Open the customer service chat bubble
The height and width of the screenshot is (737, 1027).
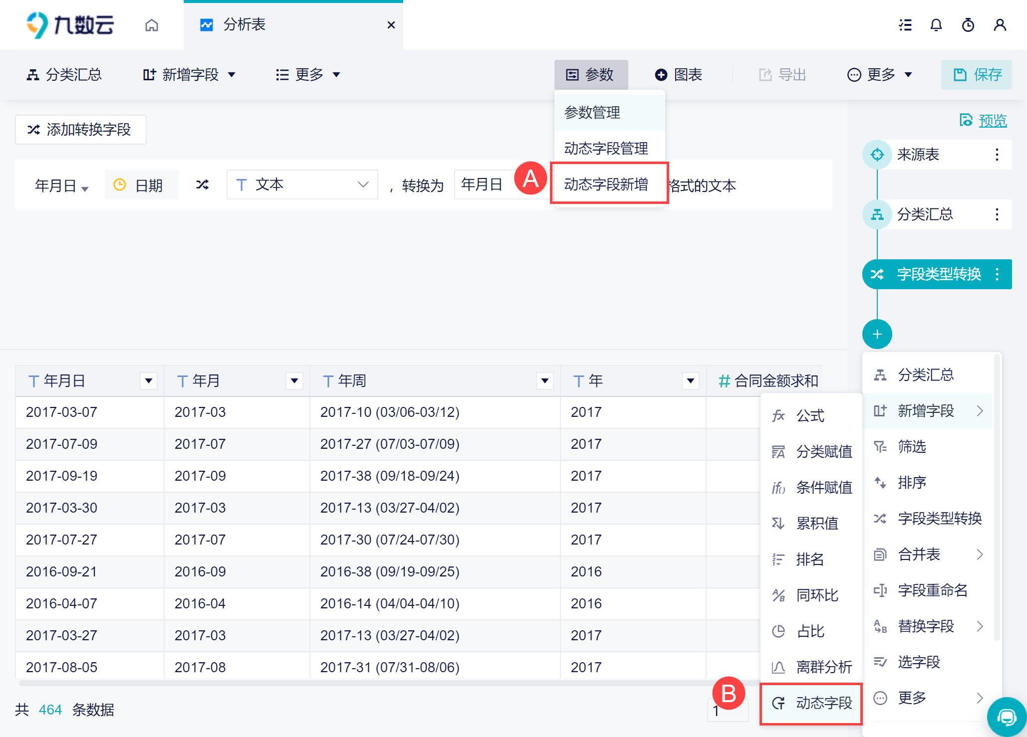(x=1007, y=717)
